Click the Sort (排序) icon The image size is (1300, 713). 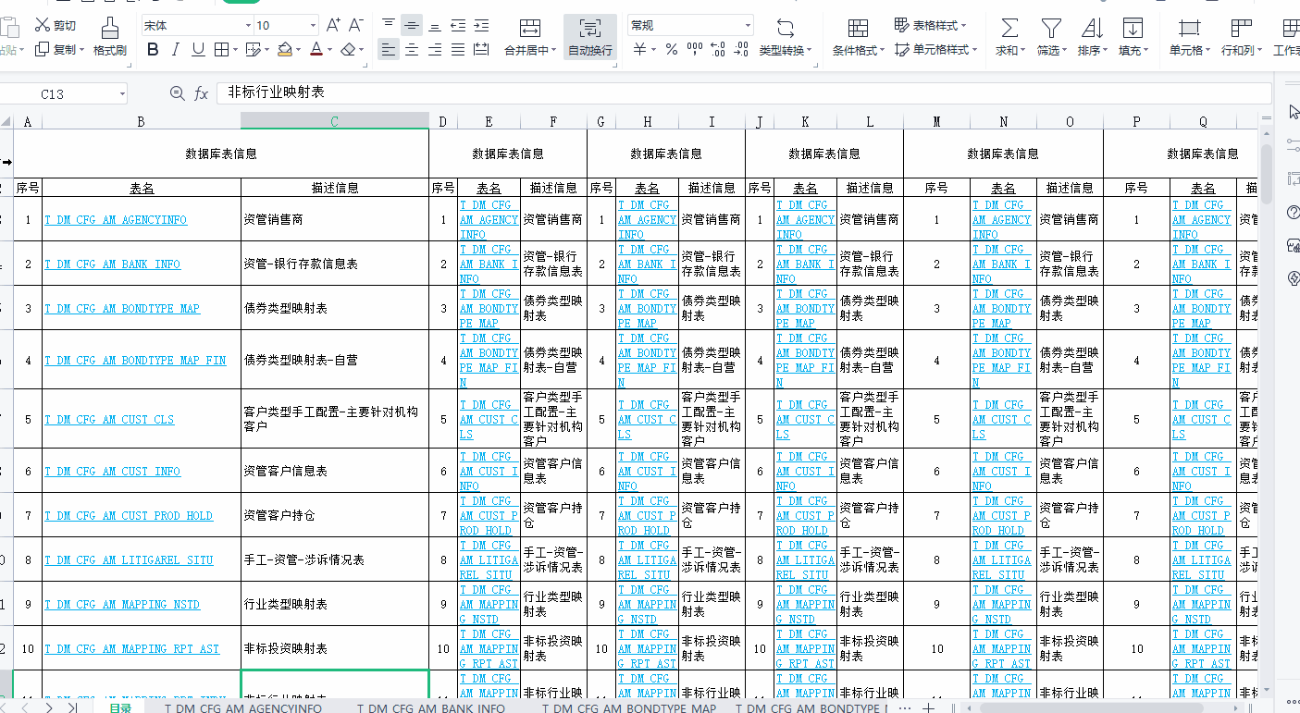(x=1092, y=28)
